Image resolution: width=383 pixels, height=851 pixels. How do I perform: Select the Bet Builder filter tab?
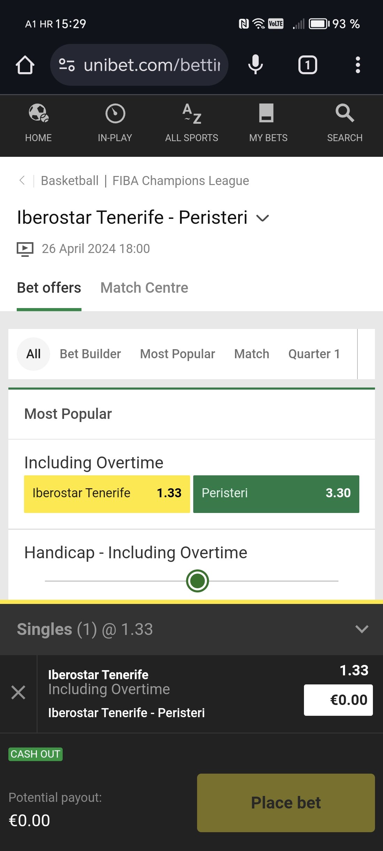(x=90, y=354)
